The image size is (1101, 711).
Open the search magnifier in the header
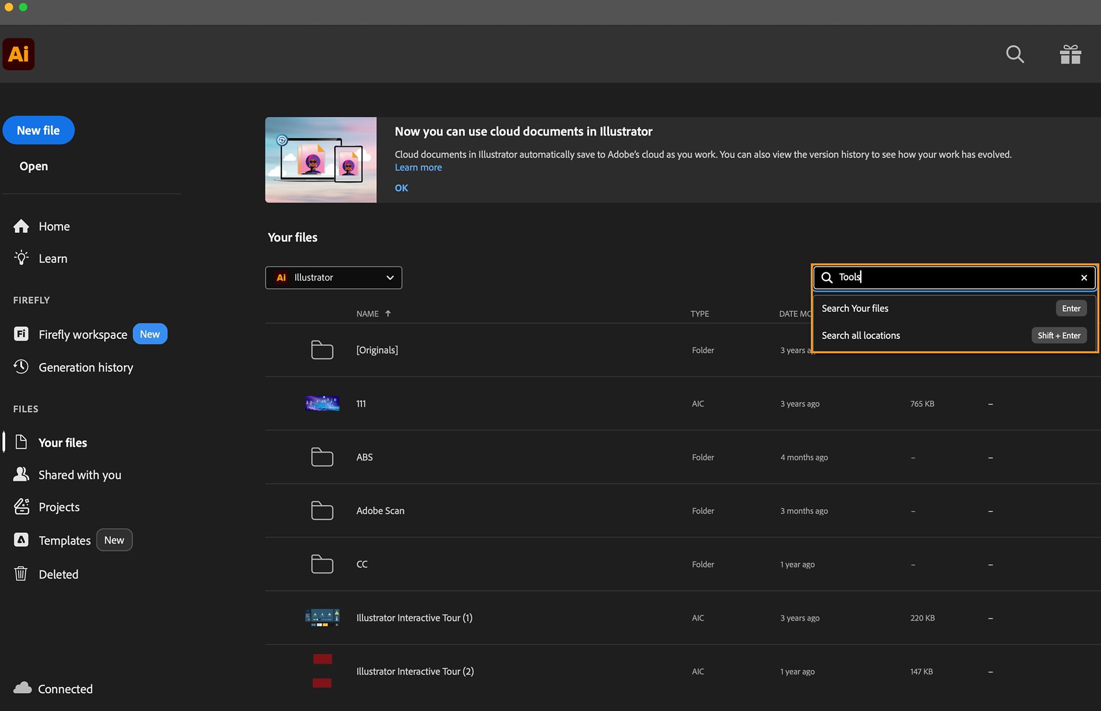(x=1015, y=54)
